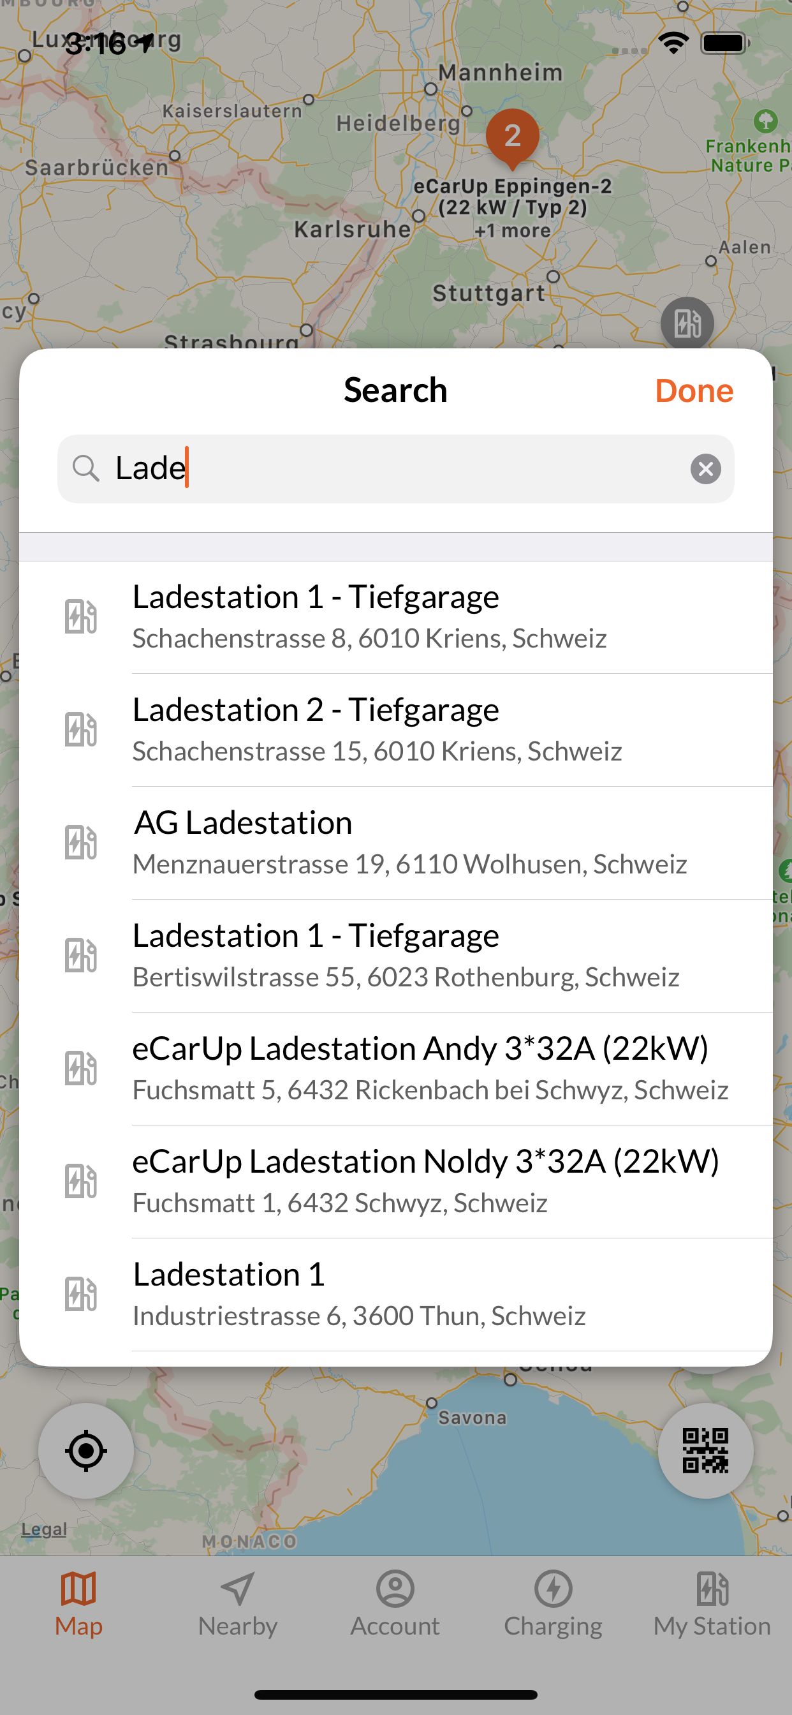Dismiss search with Done

tap(694, 391)
